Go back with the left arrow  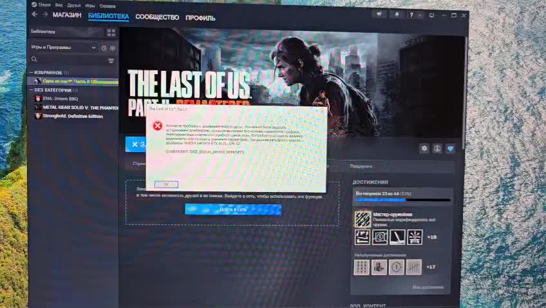[x=35, y=14]
